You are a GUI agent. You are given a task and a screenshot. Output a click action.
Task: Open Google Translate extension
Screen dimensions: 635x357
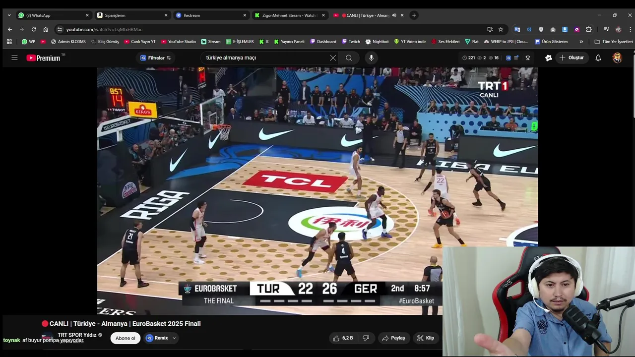(x=517, y=29)
